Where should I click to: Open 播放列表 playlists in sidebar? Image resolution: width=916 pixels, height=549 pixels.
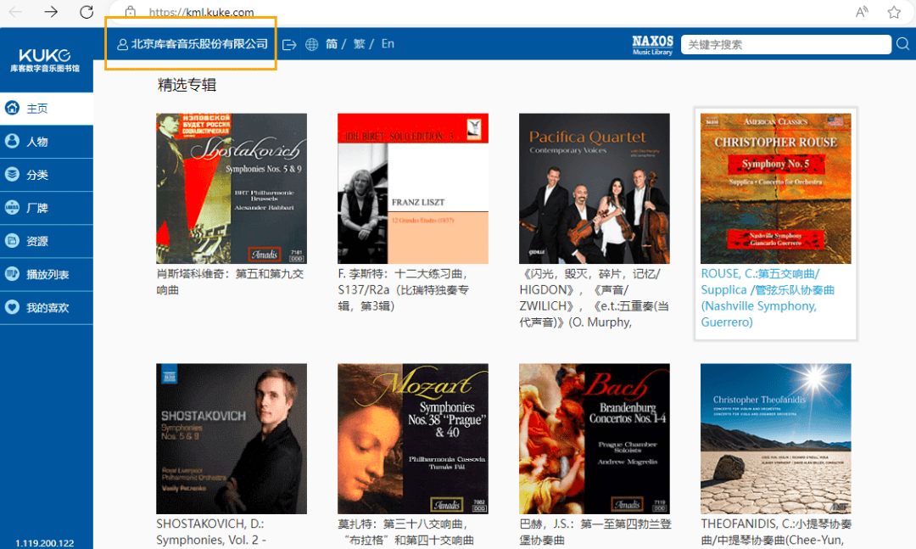click(x=47, y=275)
